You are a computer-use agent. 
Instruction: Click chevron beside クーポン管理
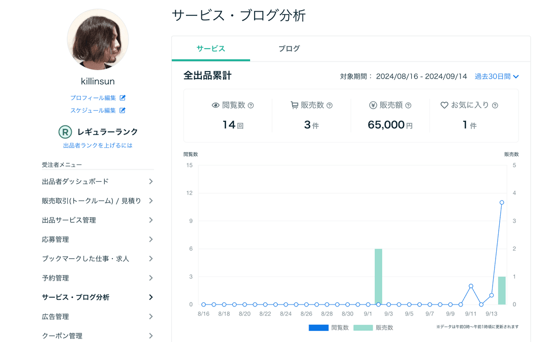(x=151, y=336)
